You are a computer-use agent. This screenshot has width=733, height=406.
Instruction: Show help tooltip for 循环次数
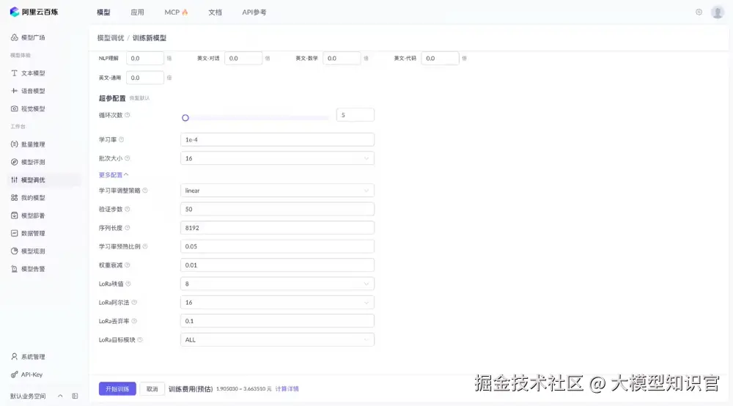point(128,115)
